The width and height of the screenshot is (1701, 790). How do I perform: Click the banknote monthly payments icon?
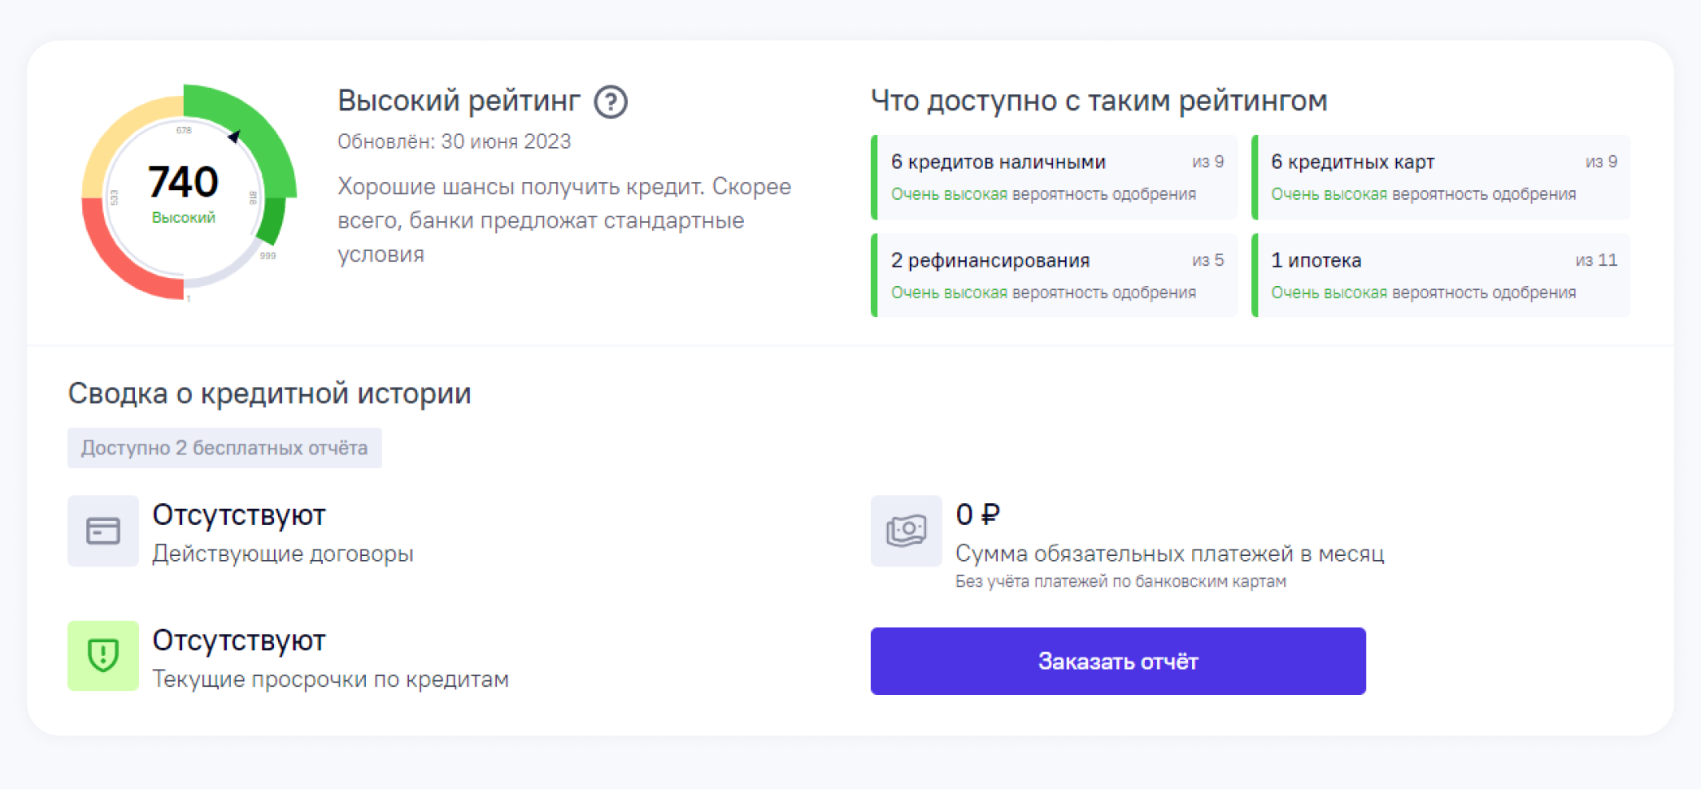pyautogui.click(x=906, y=531)
